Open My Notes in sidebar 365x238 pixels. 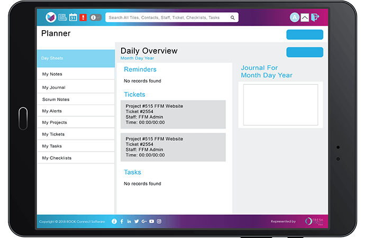click(76, 74)
